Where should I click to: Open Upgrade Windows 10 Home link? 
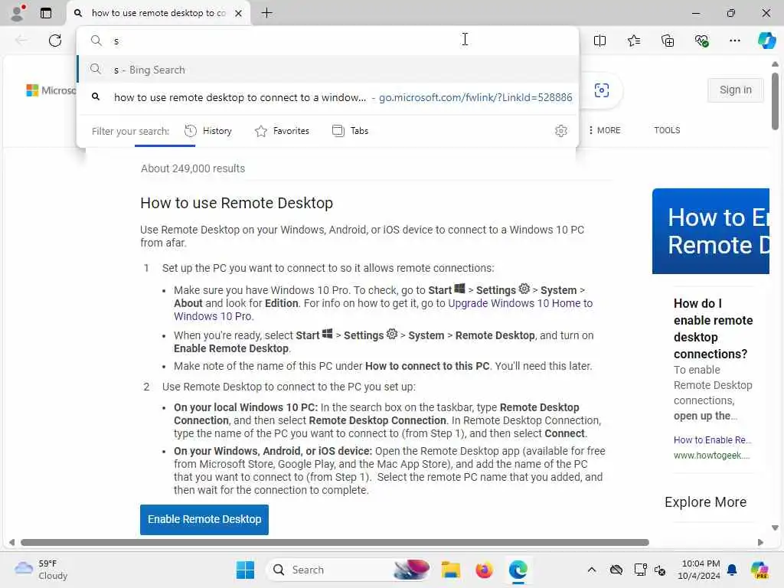point(520,303)
